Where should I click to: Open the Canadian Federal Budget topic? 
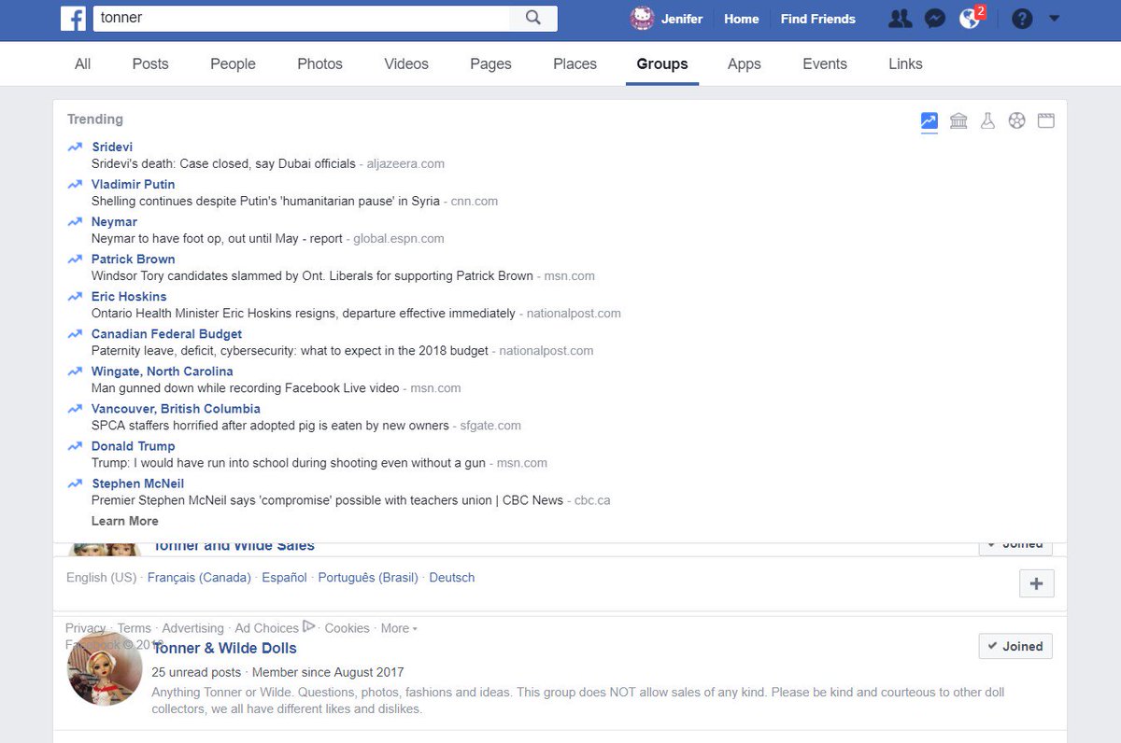tap(166, 333)
